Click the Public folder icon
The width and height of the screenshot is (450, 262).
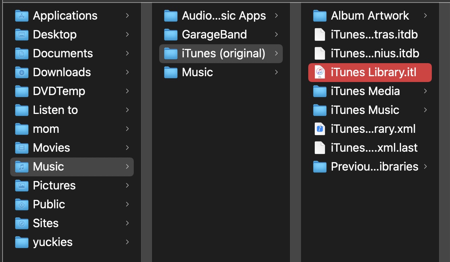click(22, 204)
